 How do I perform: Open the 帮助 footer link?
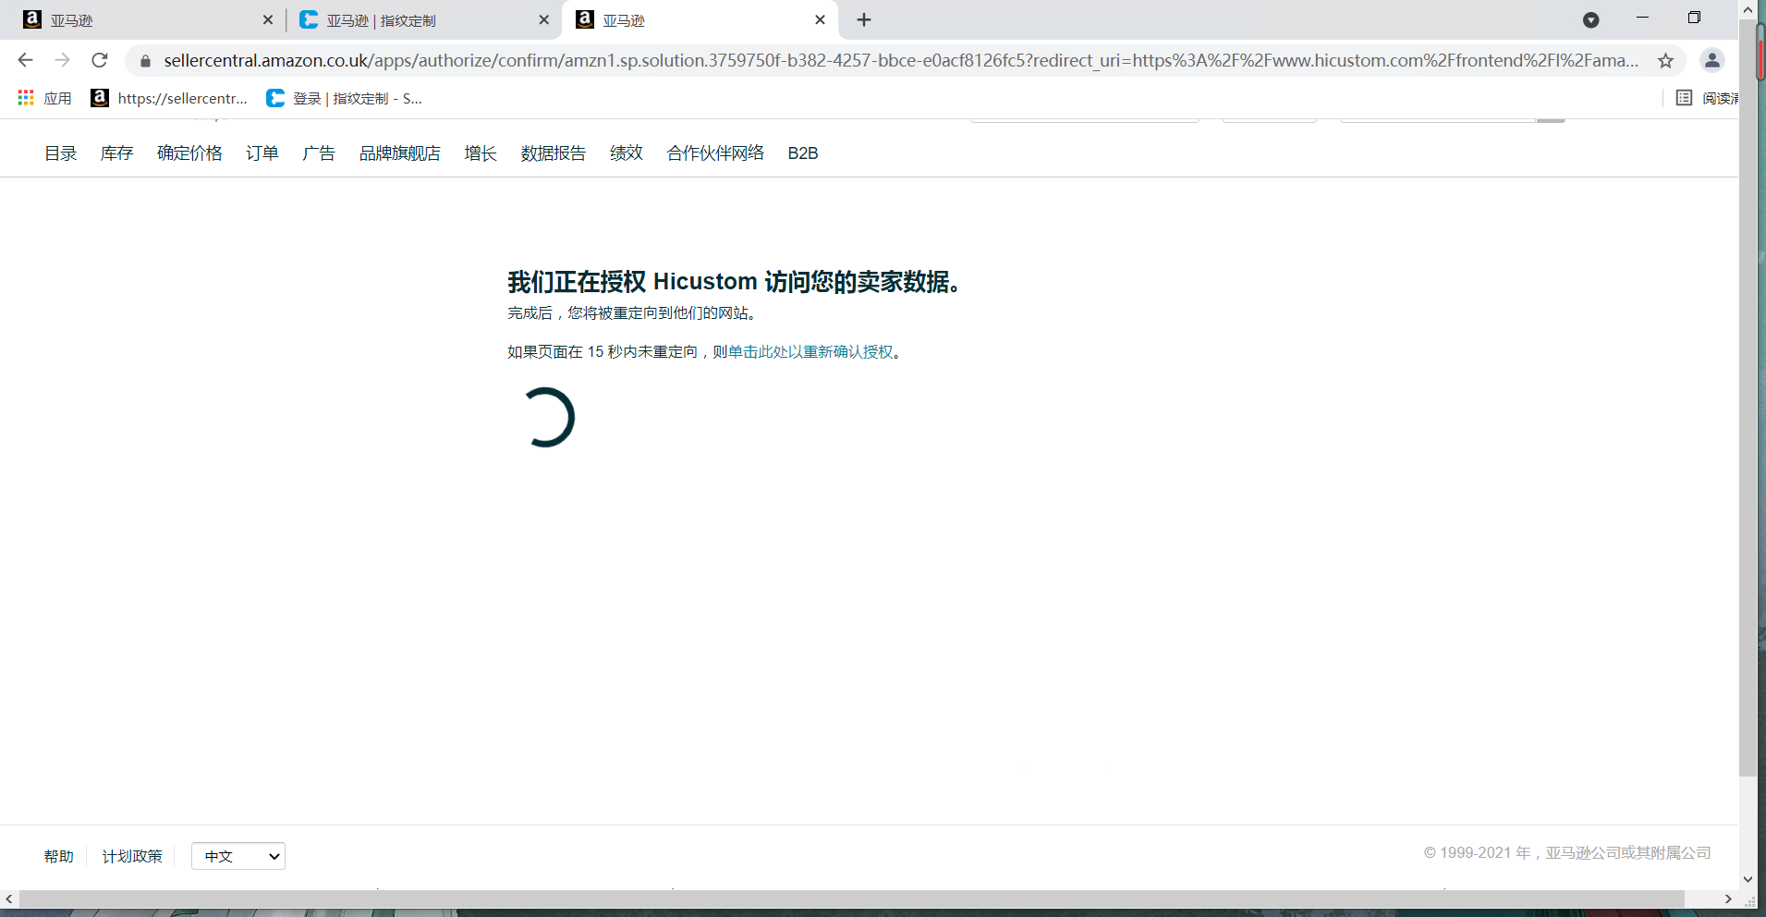(x=59, y=857)
